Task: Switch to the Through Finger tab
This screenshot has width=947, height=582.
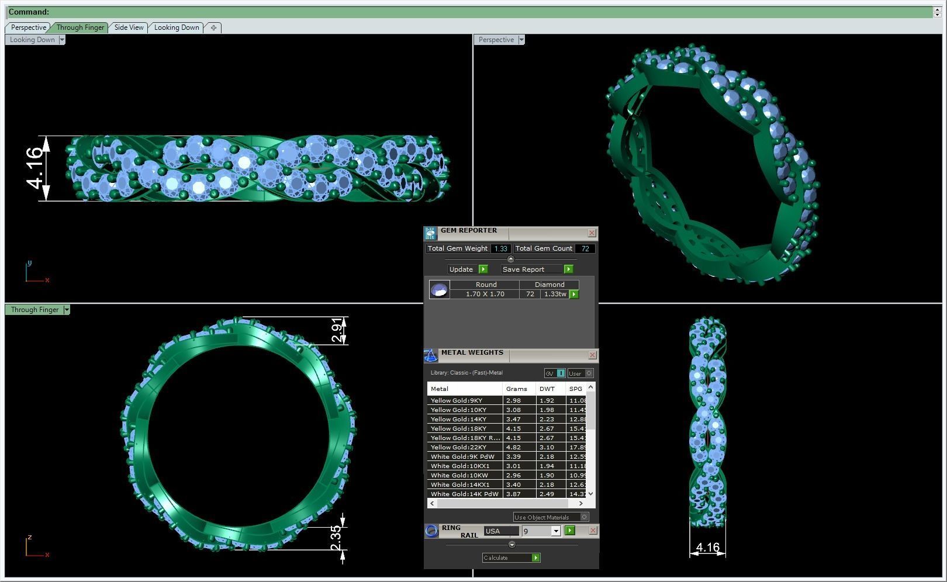Action: point(80,27)
